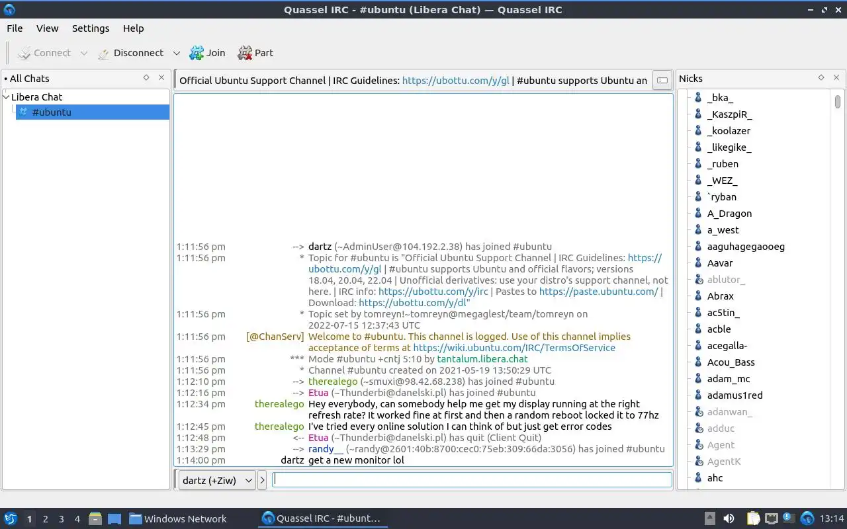
Task: Click the Quassel IRC system tray icon
Action: point(807,519)
